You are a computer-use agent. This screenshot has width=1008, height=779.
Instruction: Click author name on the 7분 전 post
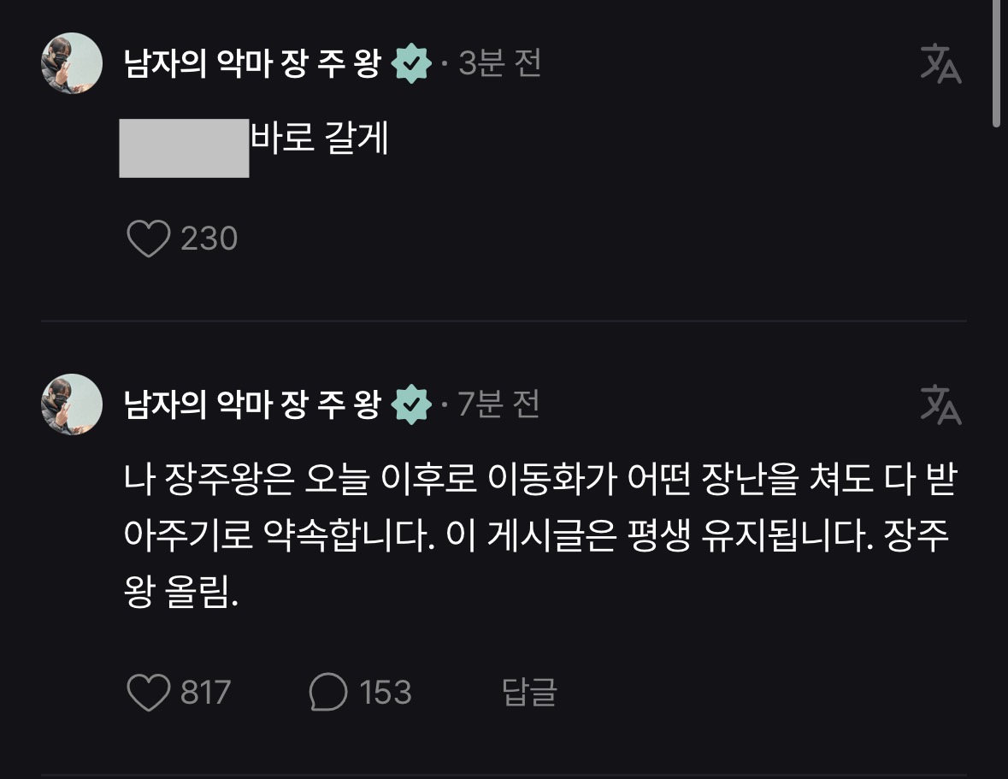(252, 404)
